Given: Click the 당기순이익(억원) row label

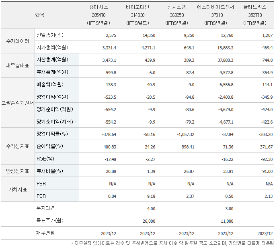Looking at the screenshot, I should tap(55, 109).
